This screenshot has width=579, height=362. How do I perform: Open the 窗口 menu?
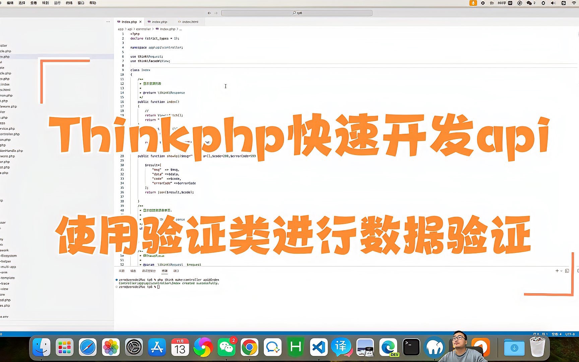pyautogui.click(x=81, y=3)
